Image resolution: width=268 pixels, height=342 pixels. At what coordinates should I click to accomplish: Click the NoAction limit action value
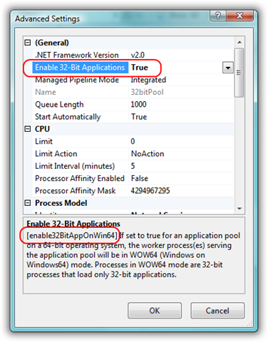tap(148, 154)
